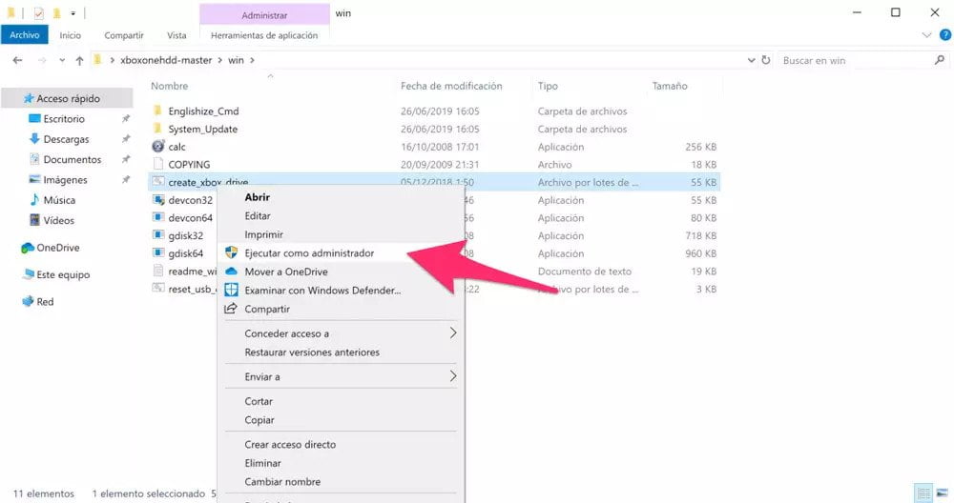The height and width of the screenshot is (503, 954).
Task: Select the Englishize_Cmd folder icon
Action: tap(158, 111)
